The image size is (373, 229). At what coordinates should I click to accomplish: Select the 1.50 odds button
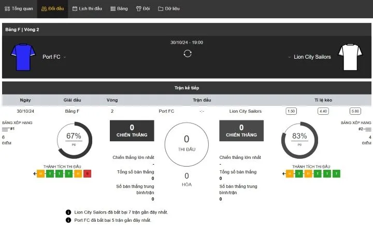tap(291, 111)
